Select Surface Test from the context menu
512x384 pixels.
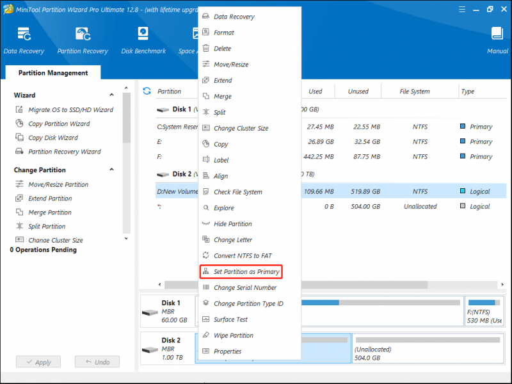click(230, 319)
